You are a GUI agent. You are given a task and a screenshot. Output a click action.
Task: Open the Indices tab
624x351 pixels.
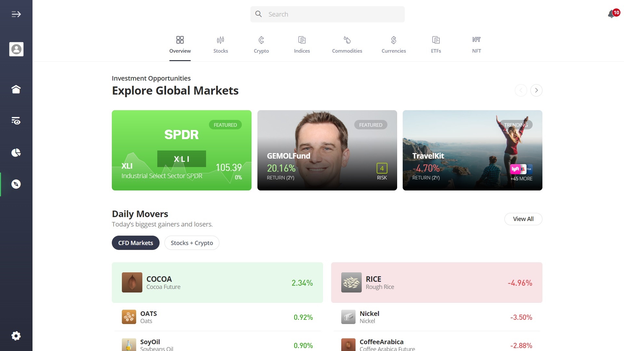click(x=302, y=44)
